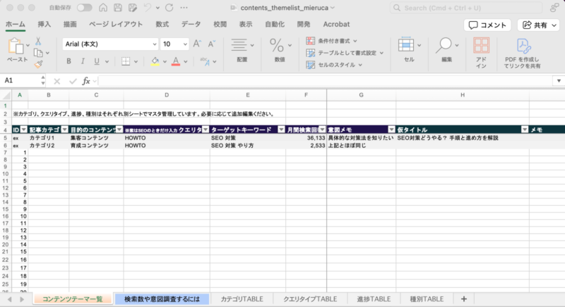Click the insert function fx icon

(x=86, y=81)
